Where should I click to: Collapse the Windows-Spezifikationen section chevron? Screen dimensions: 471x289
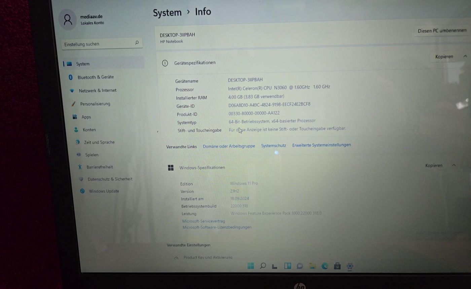tap(454, 165)
